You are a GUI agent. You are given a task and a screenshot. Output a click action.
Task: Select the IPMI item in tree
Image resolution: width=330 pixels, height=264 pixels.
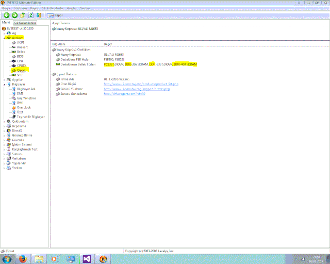20,103
